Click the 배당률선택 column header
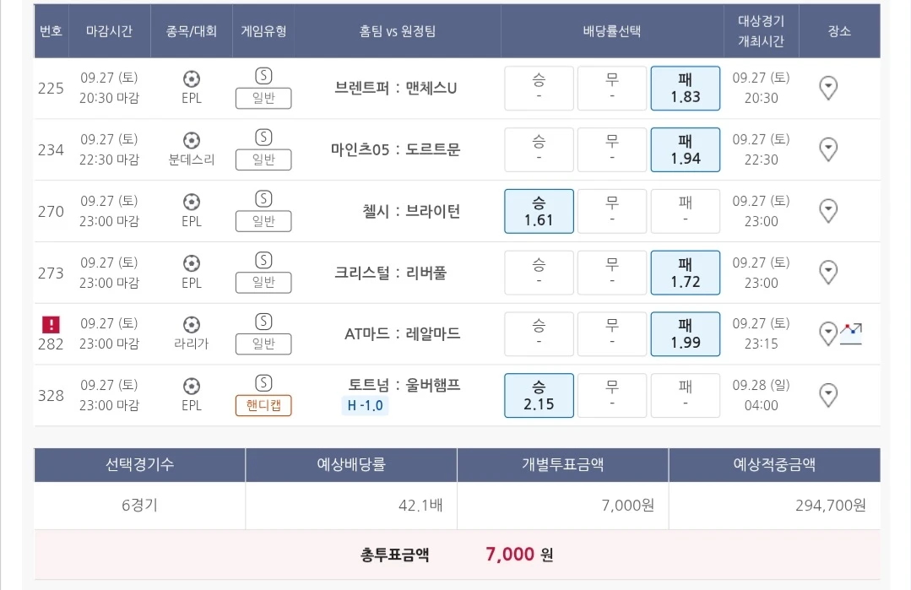This screenshot has width=911, height=590. pos(611,31)
